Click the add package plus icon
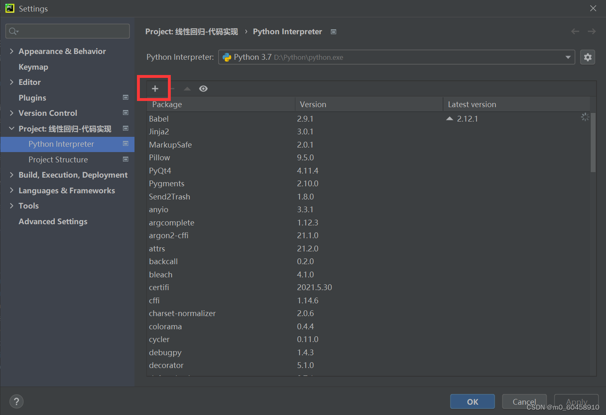 coord(155,89)
